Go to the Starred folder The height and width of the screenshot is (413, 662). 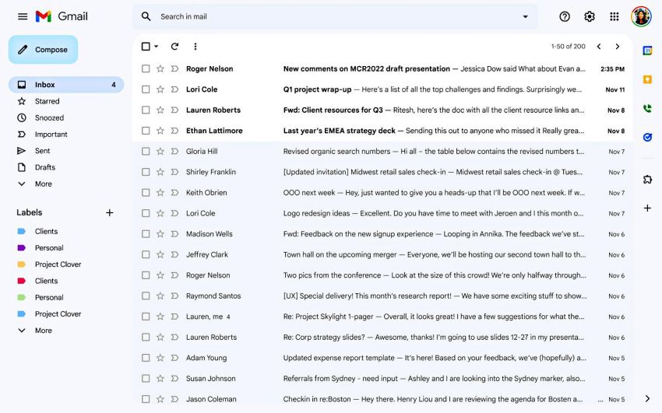pyautogui.click(x=47, y=101)
